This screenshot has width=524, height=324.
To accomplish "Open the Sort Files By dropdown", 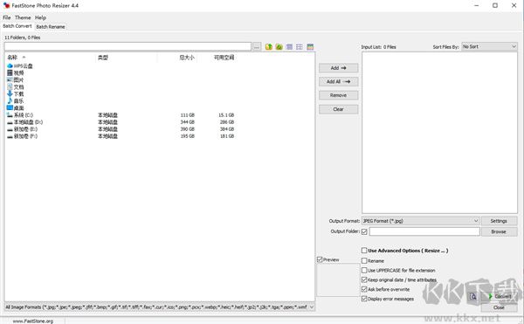I will pyautogui.click(x=489, y=47).
